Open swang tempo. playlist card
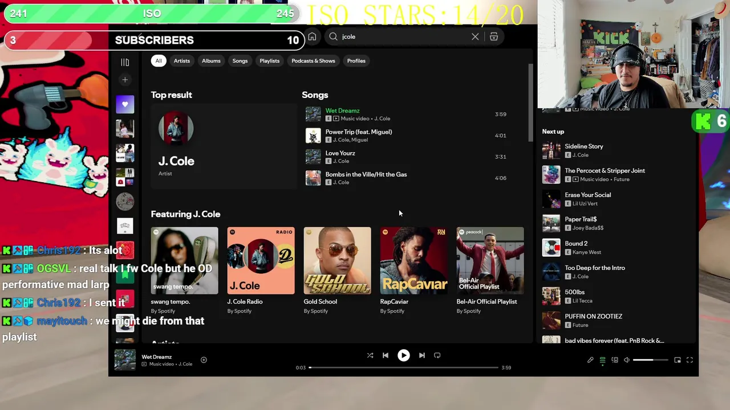Viewport: 730px width, 410px height. point(184,271)
